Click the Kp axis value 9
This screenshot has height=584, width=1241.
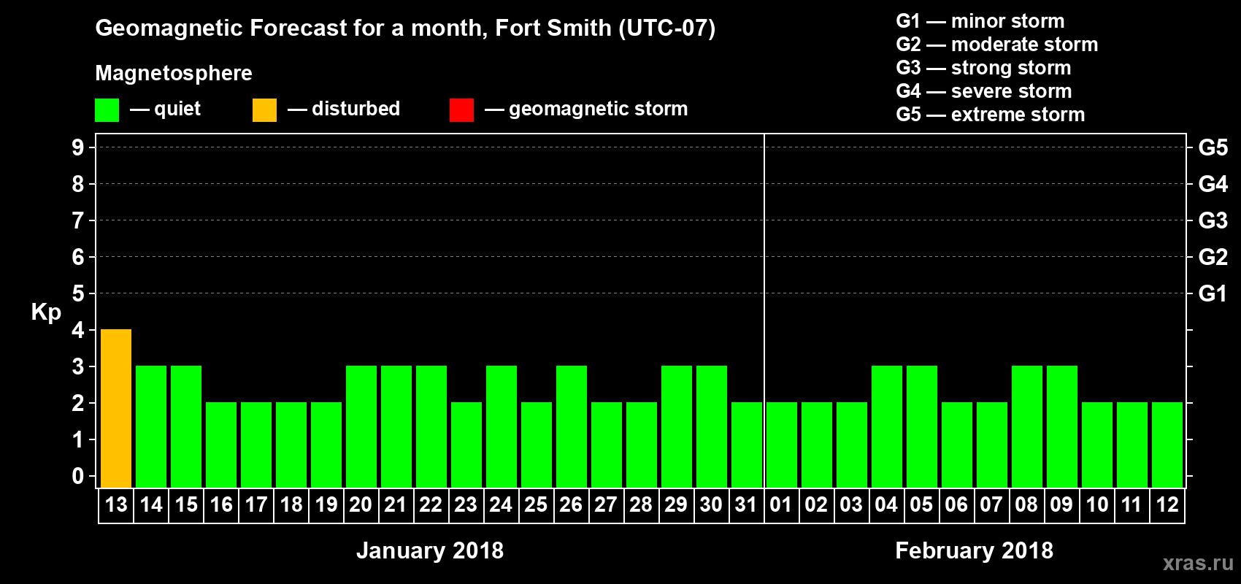click(x=78, y=147)
